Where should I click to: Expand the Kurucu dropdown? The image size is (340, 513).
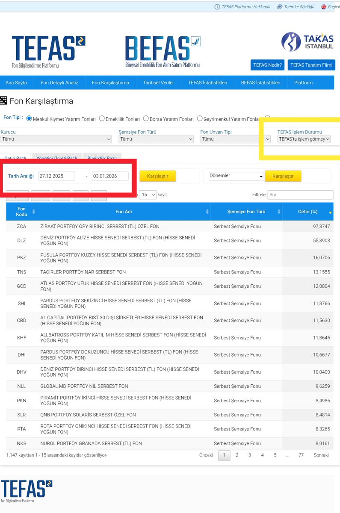click(x=56, y=139)
